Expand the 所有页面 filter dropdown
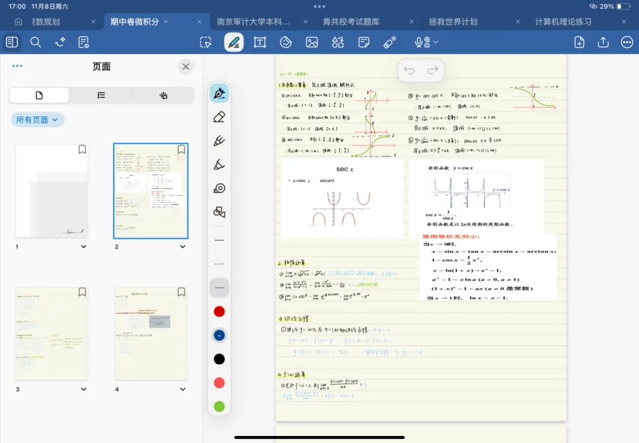 coord(37,120)
